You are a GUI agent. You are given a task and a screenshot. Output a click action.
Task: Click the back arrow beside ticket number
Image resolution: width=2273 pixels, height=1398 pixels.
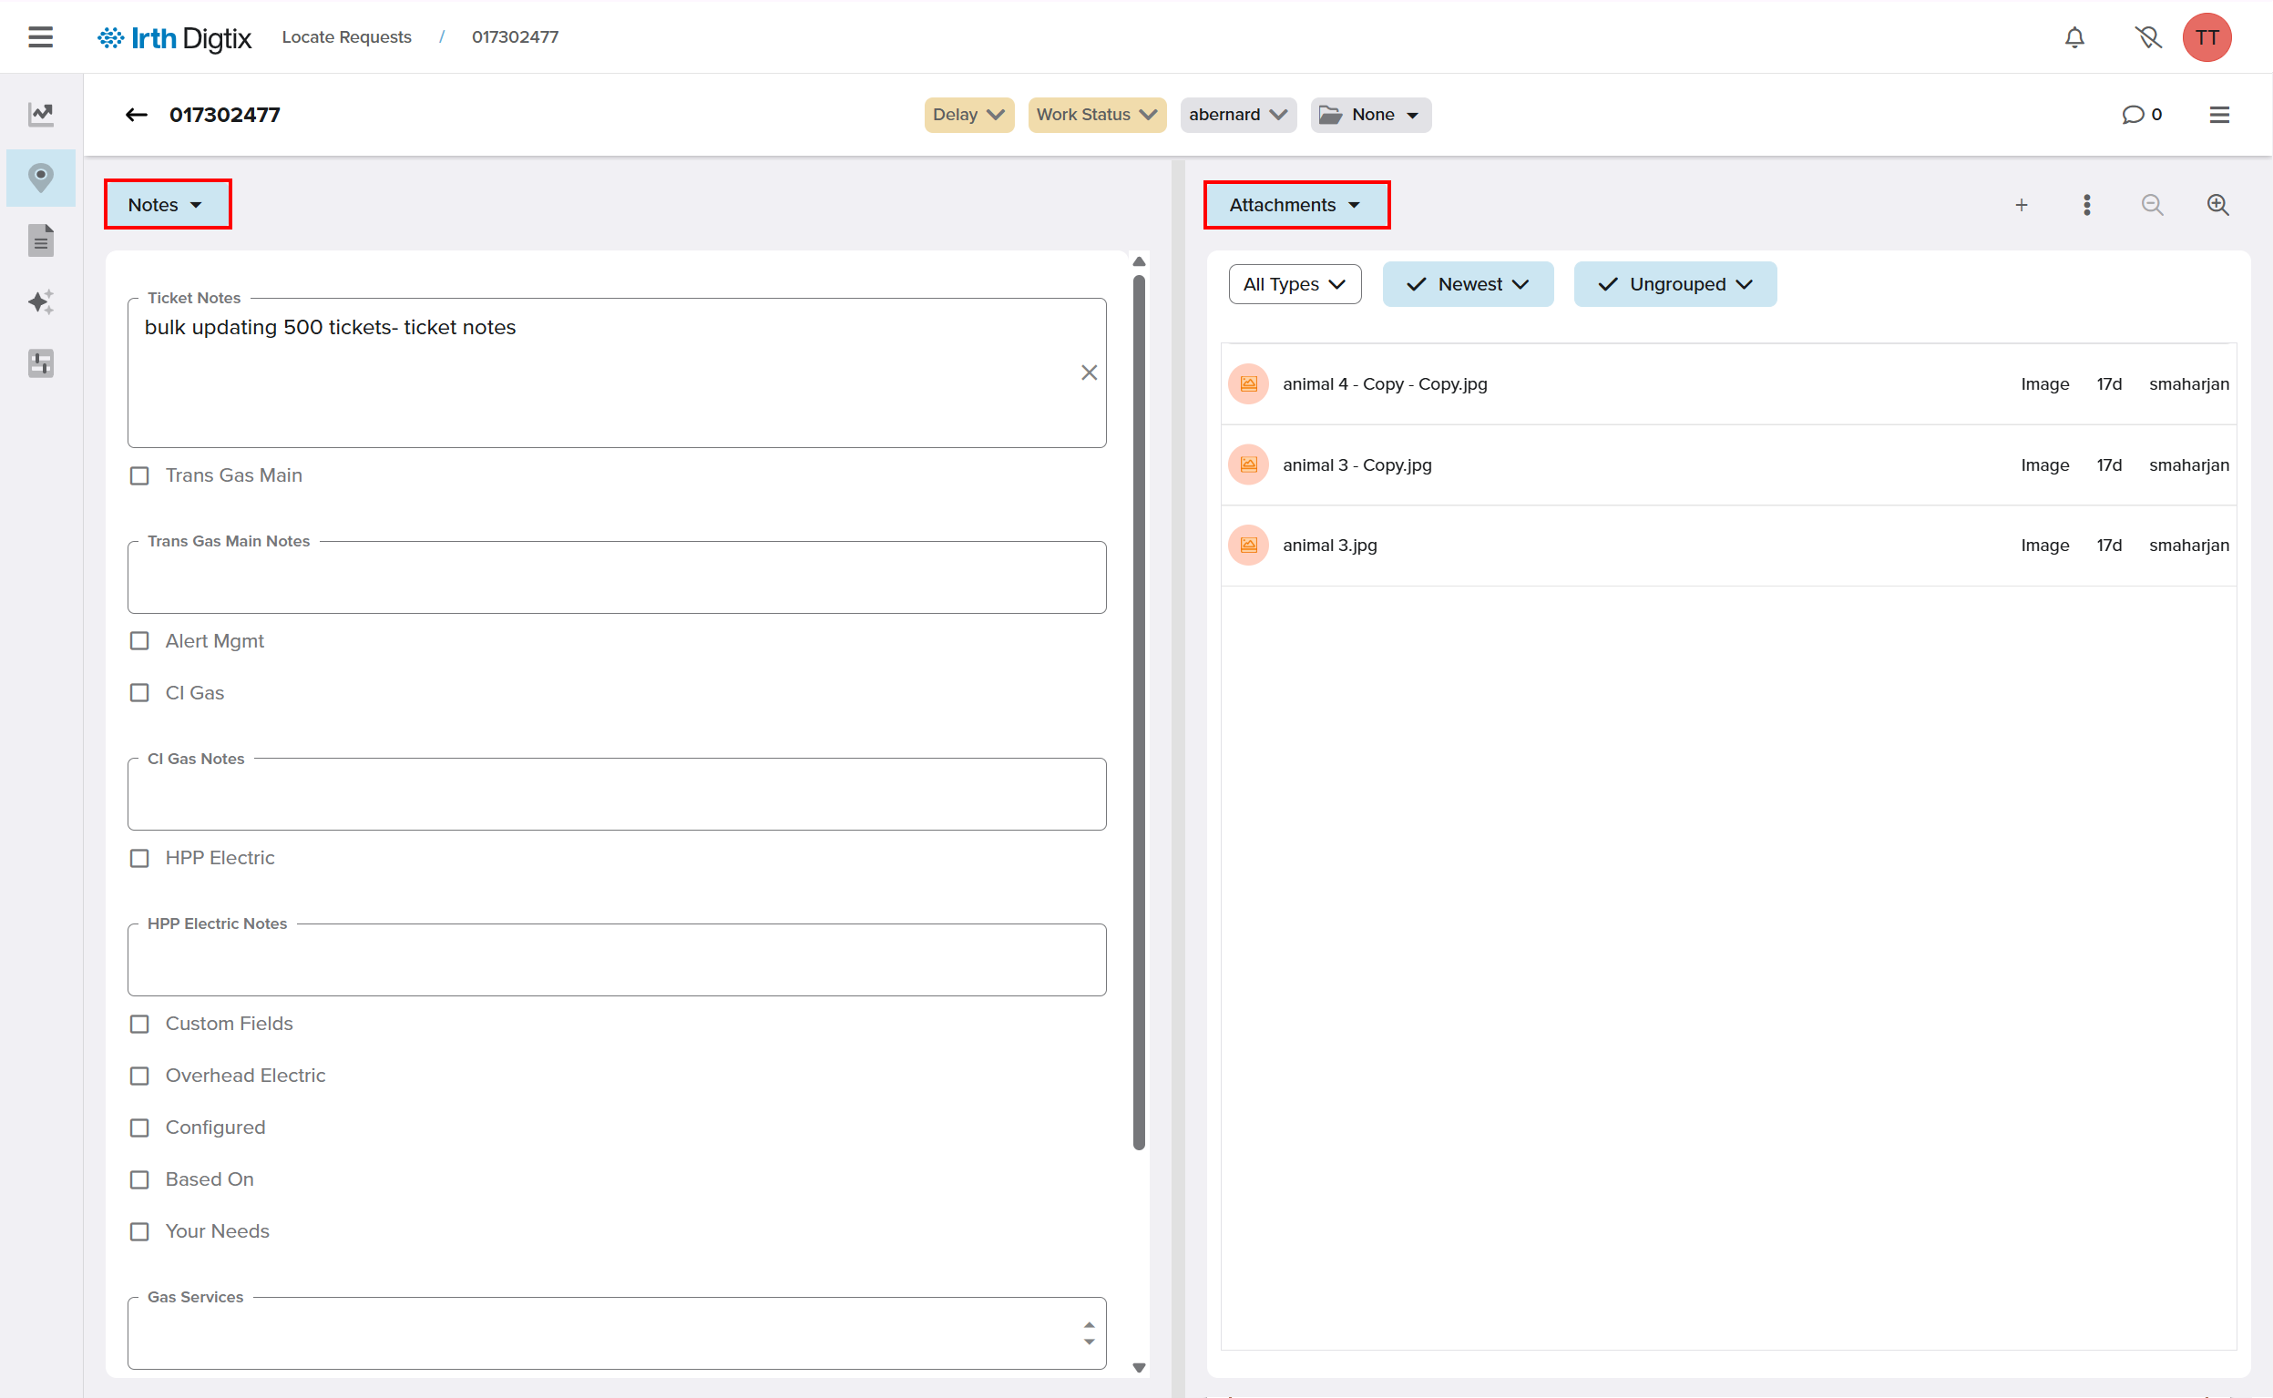tap(136, 115)
